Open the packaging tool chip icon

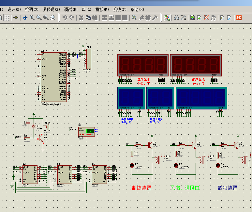148,18
